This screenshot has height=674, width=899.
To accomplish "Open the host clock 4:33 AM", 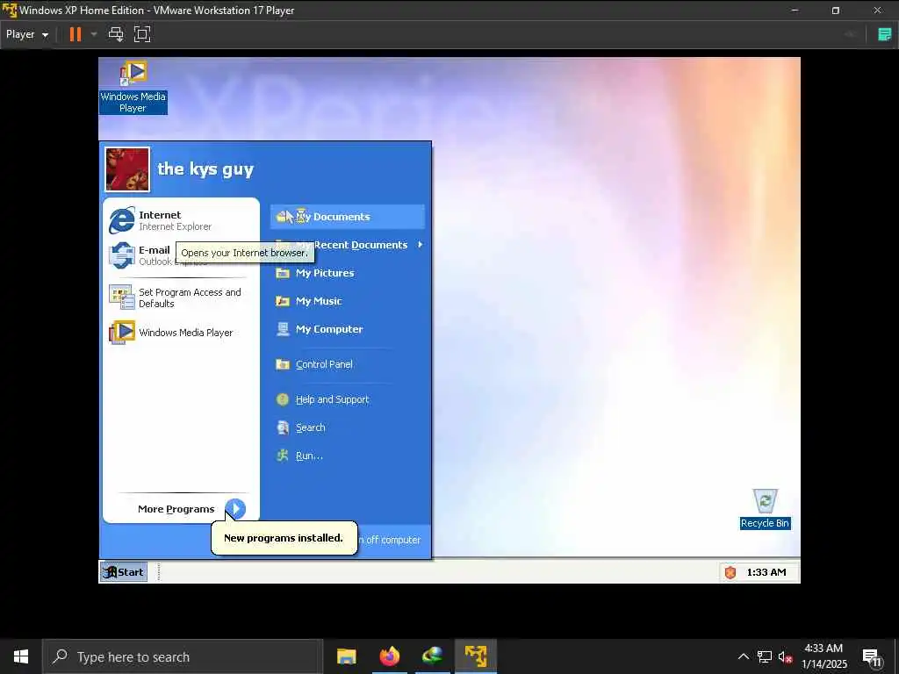I will point(823,656).
